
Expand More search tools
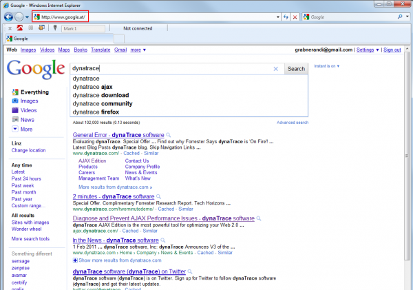tap(30, 239)
